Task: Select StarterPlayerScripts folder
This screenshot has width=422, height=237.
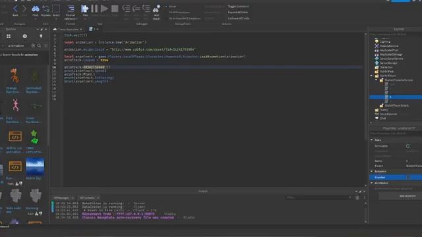Action: [396, 105]
